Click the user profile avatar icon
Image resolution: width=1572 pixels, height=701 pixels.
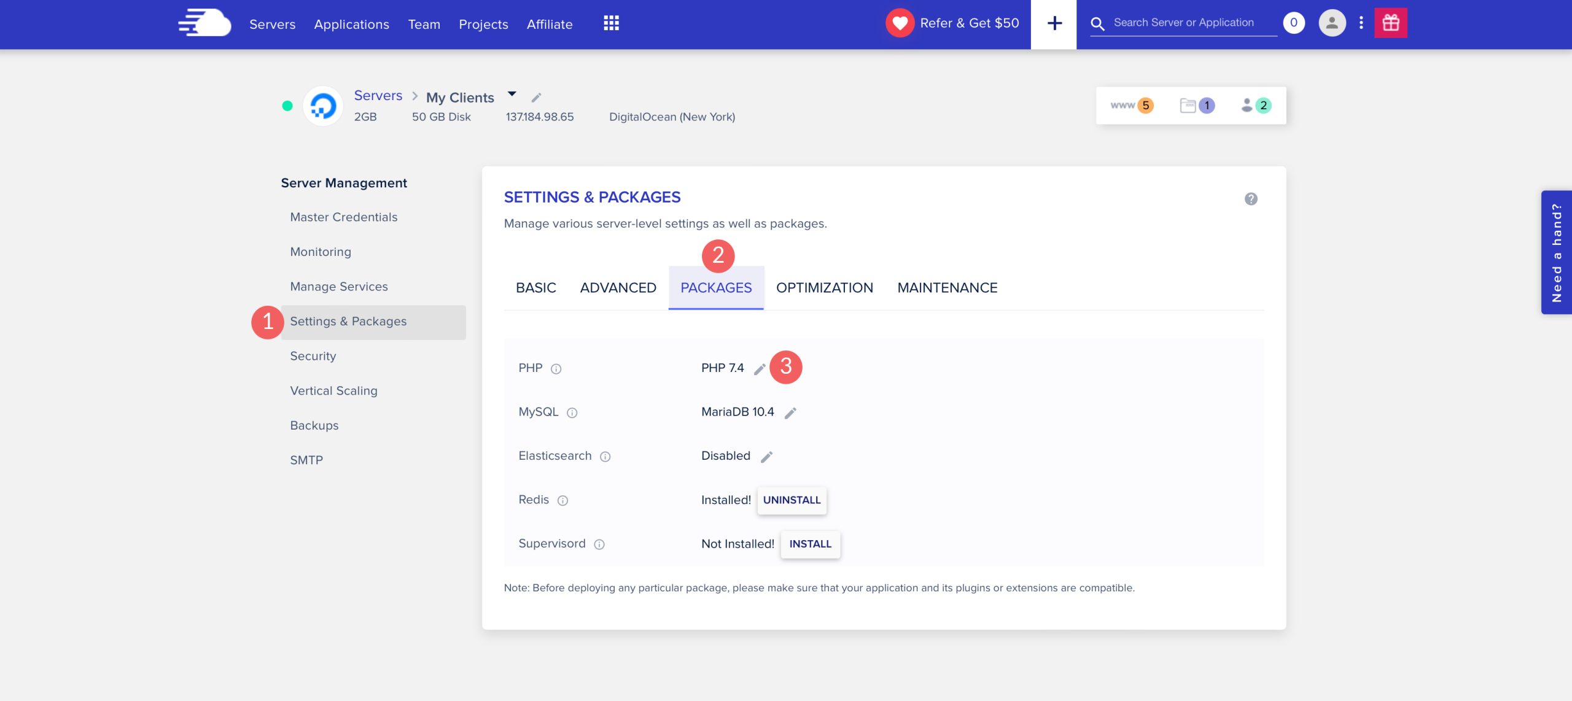(1329, 22)
